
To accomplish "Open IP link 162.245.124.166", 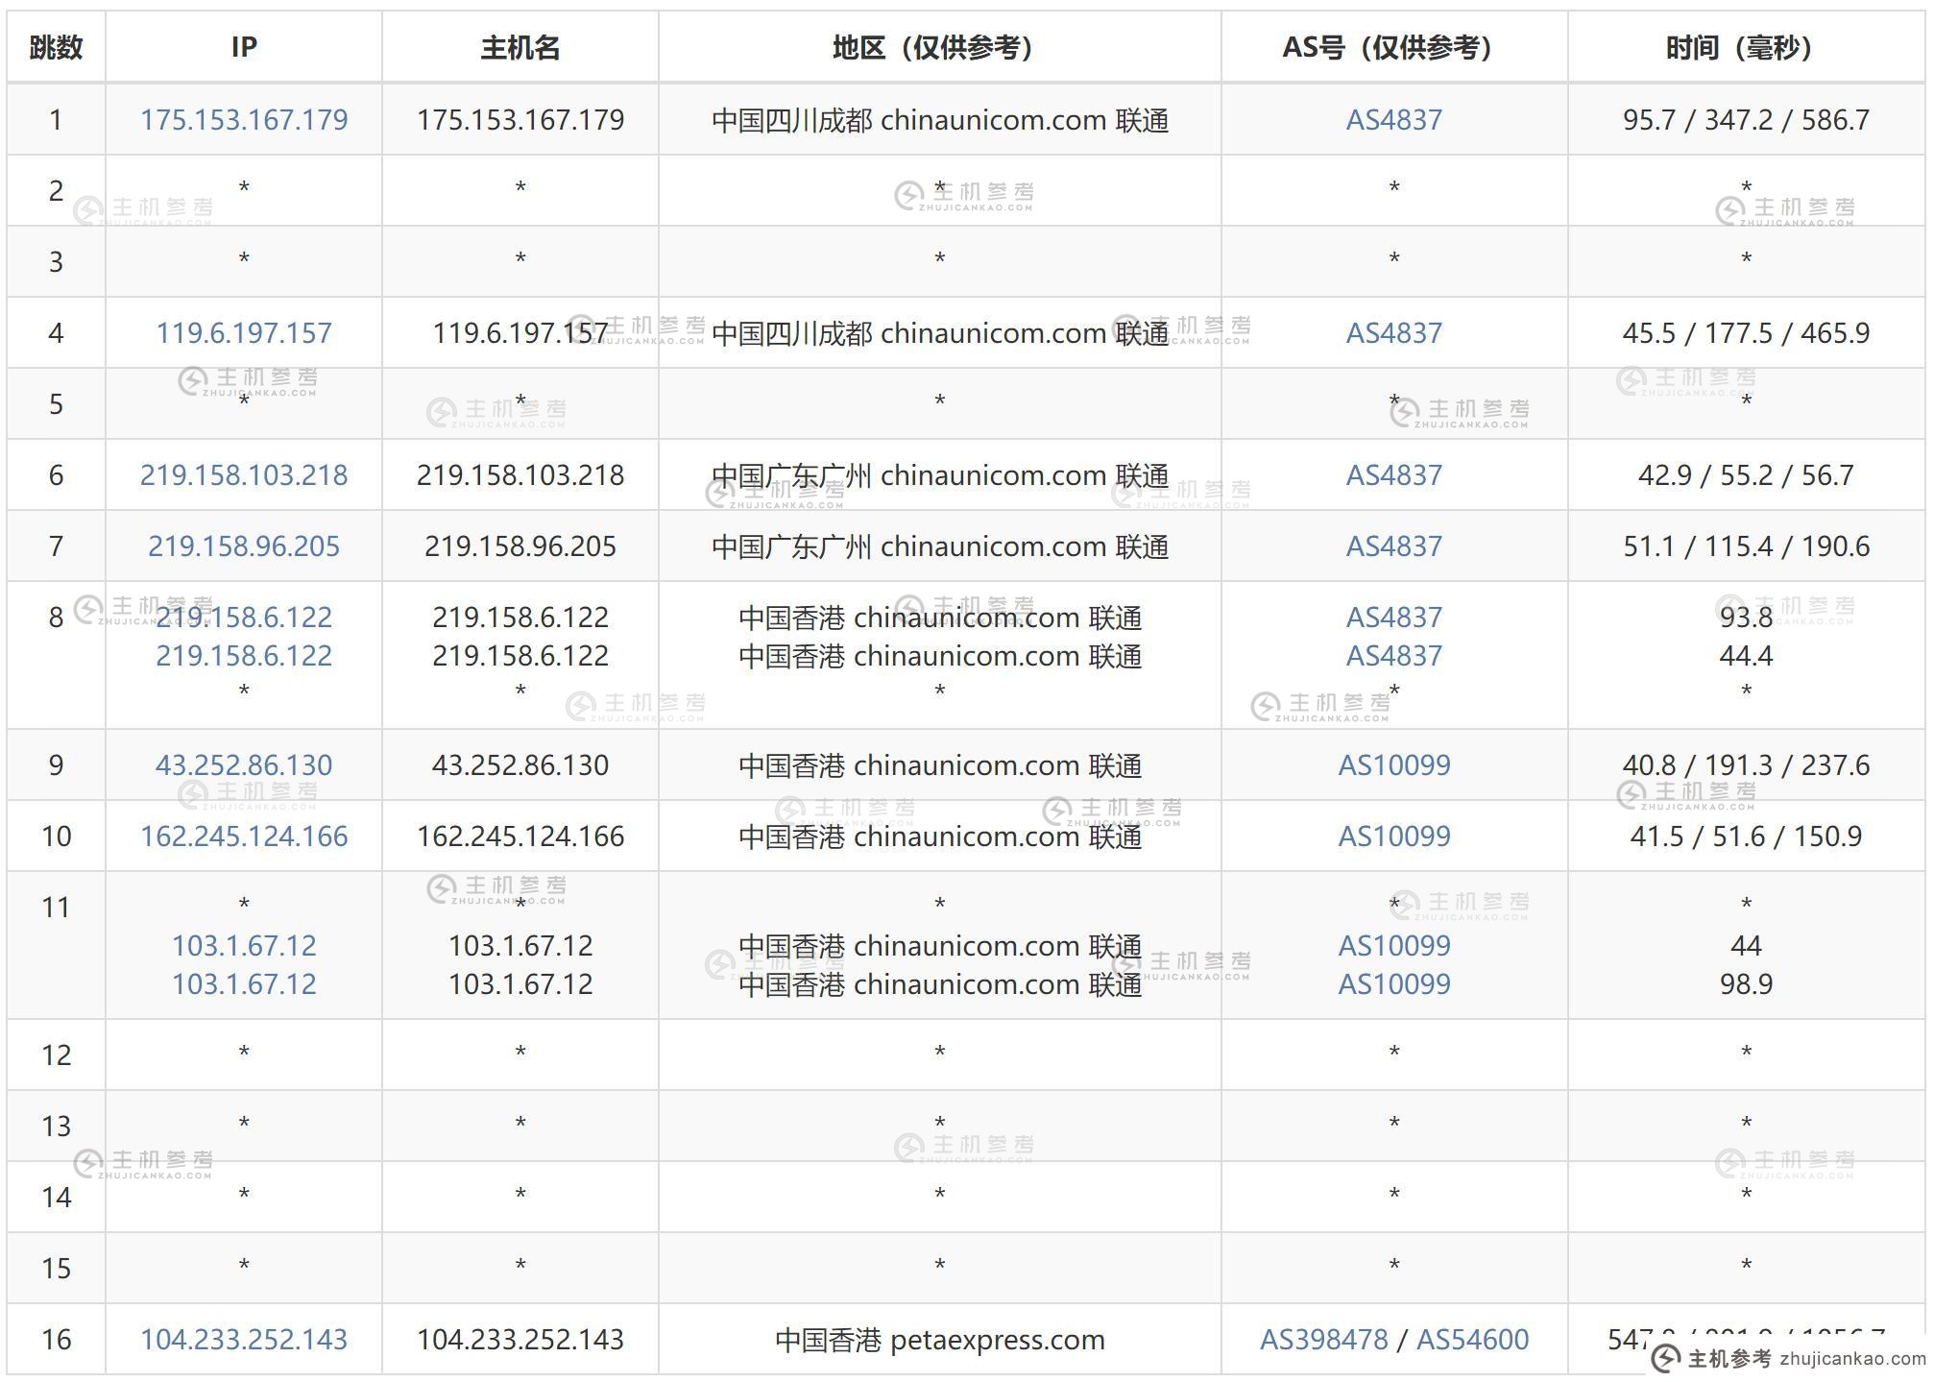I will [244, 836].
